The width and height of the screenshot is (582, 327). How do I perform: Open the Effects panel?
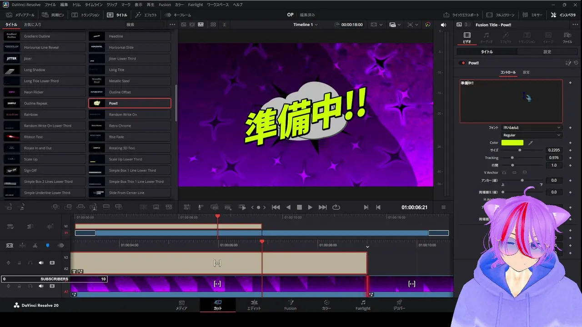click(x=145, y=15)
